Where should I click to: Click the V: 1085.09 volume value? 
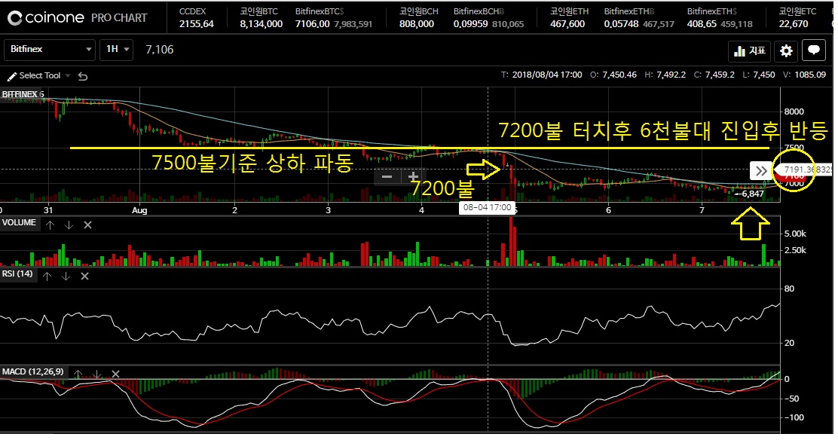pyautogui.click(x=804, y=75)
